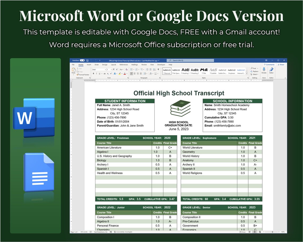This screenshot has width=303, height=242.
Task: Activate the Format Painter tool
Action: click(x=82, y=75)
